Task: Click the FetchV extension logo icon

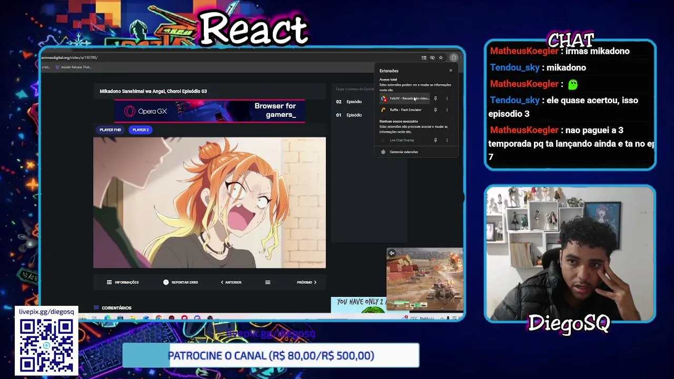Action: tap(384, 98)
